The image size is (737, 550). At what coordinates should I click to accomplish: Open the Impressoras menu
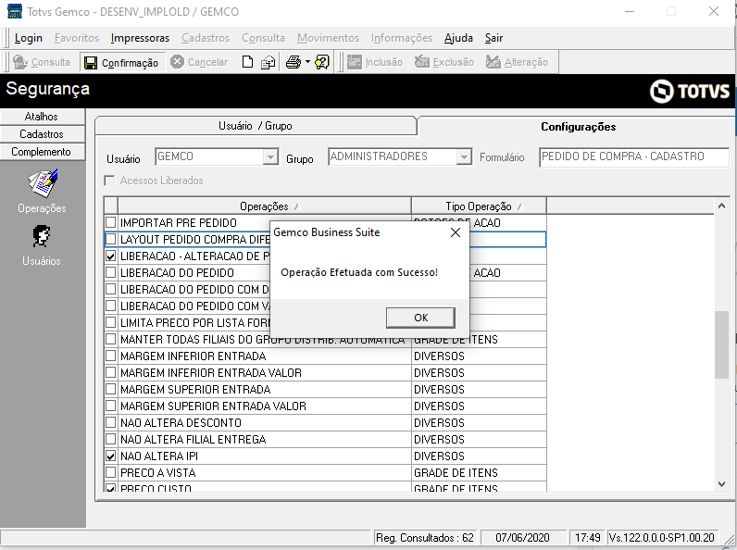tap(140, 38)
